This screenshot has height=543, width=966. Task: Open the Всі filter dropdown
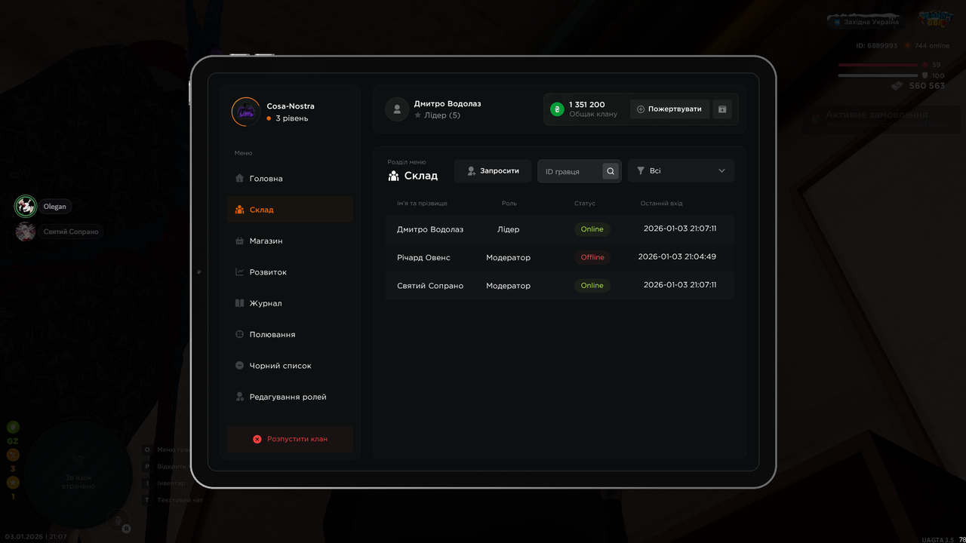(681, 171)
